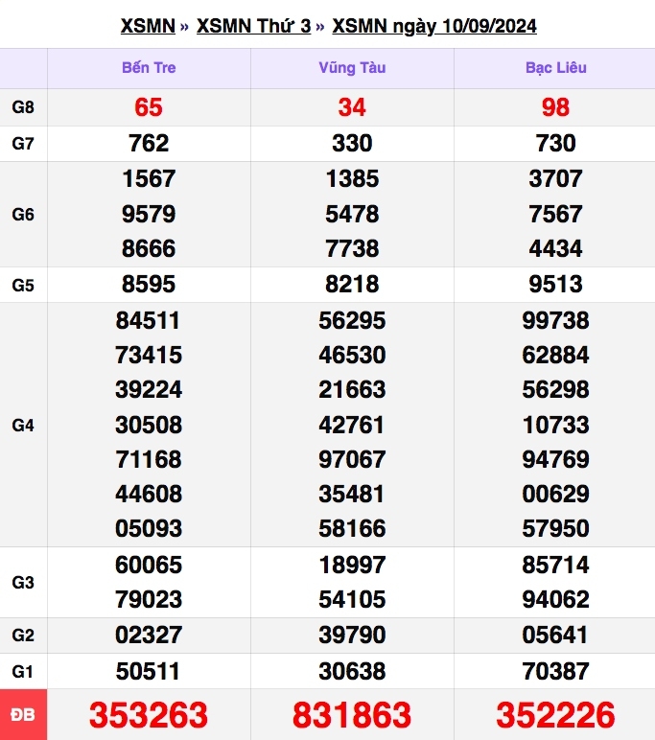The image size is (655, 740).
Task: Click G2 number 39790
Action: pyautogui.click(x=352, y=635)
